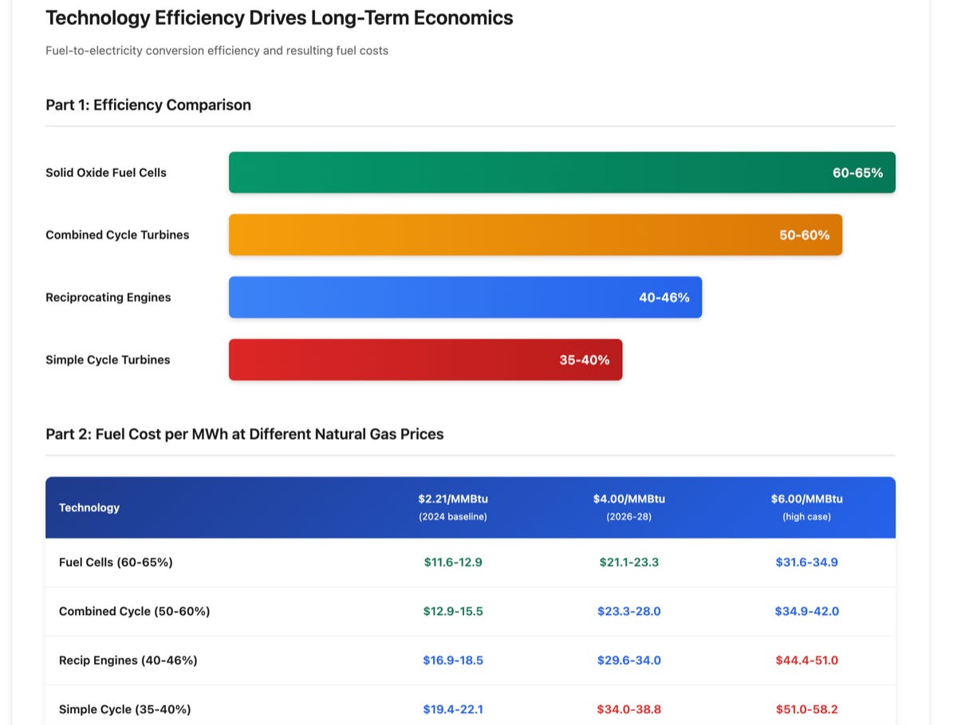The width and height of the screenshot is (957, 725).
Task: Click the 'Technology' column header
Action: (x=89, y=507)
